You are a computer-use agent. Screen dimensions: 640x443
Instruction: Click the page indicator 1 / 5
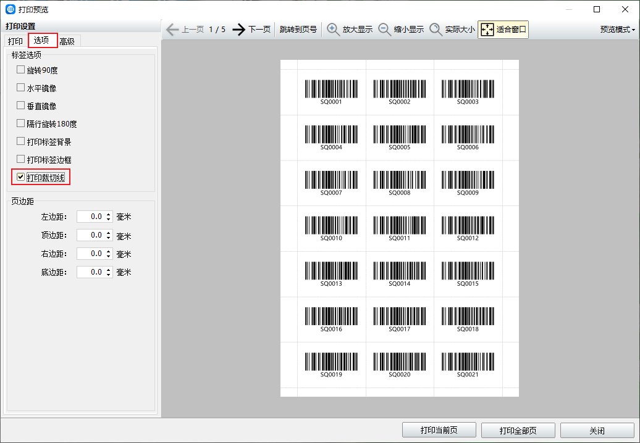point(217,30)
